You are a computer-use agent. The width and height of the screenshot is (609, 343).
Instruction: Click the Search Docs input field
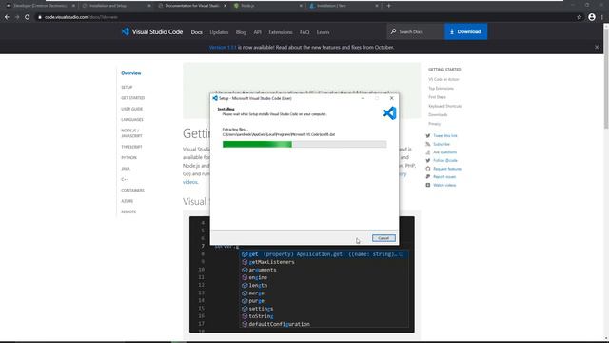[x=416, y=31]
